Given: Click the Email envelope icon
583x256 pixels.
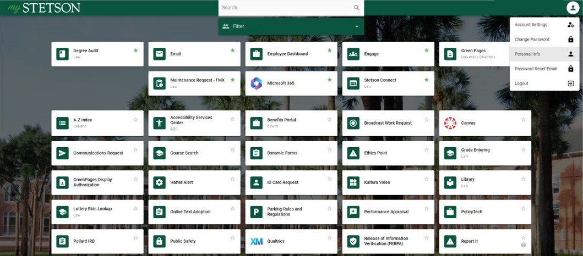Looking at the screenshot, I should point(160,54).
